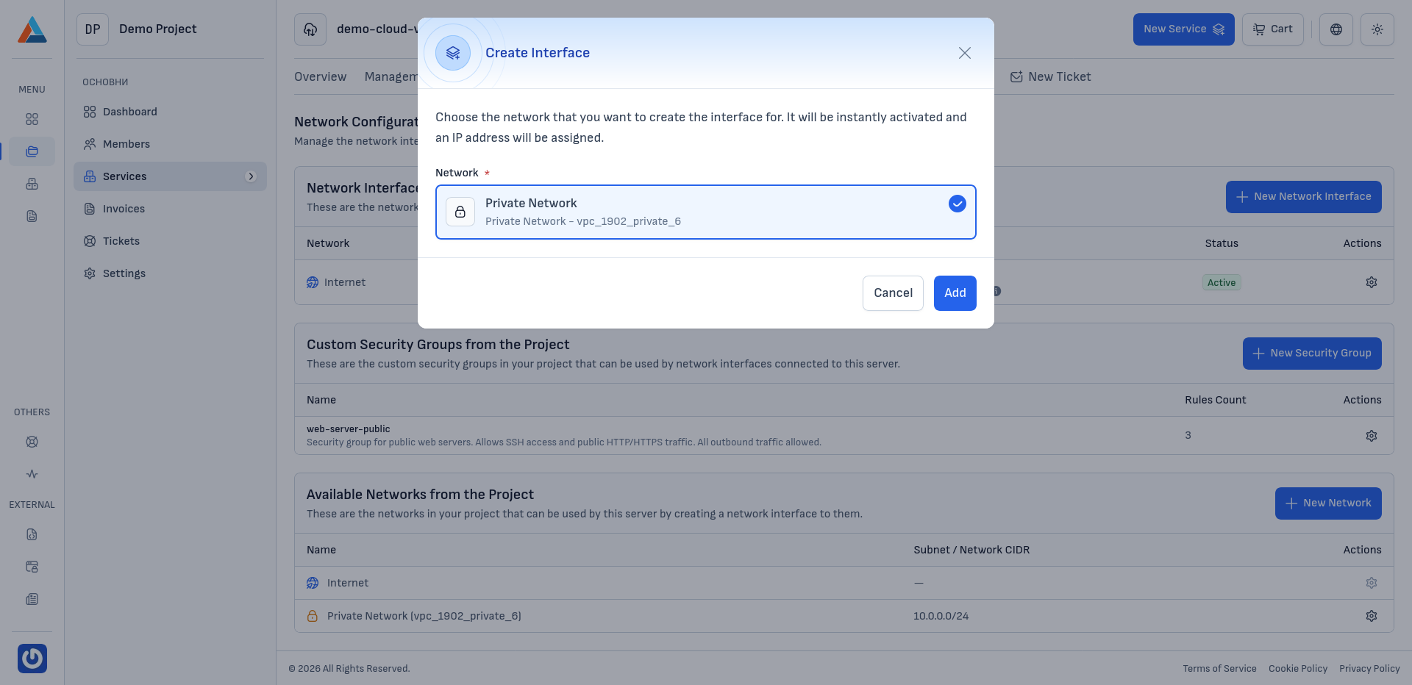Viewport: 1412px width, 685px height.
Task: Switch to the Overview tab
Action: coord(320,76)
